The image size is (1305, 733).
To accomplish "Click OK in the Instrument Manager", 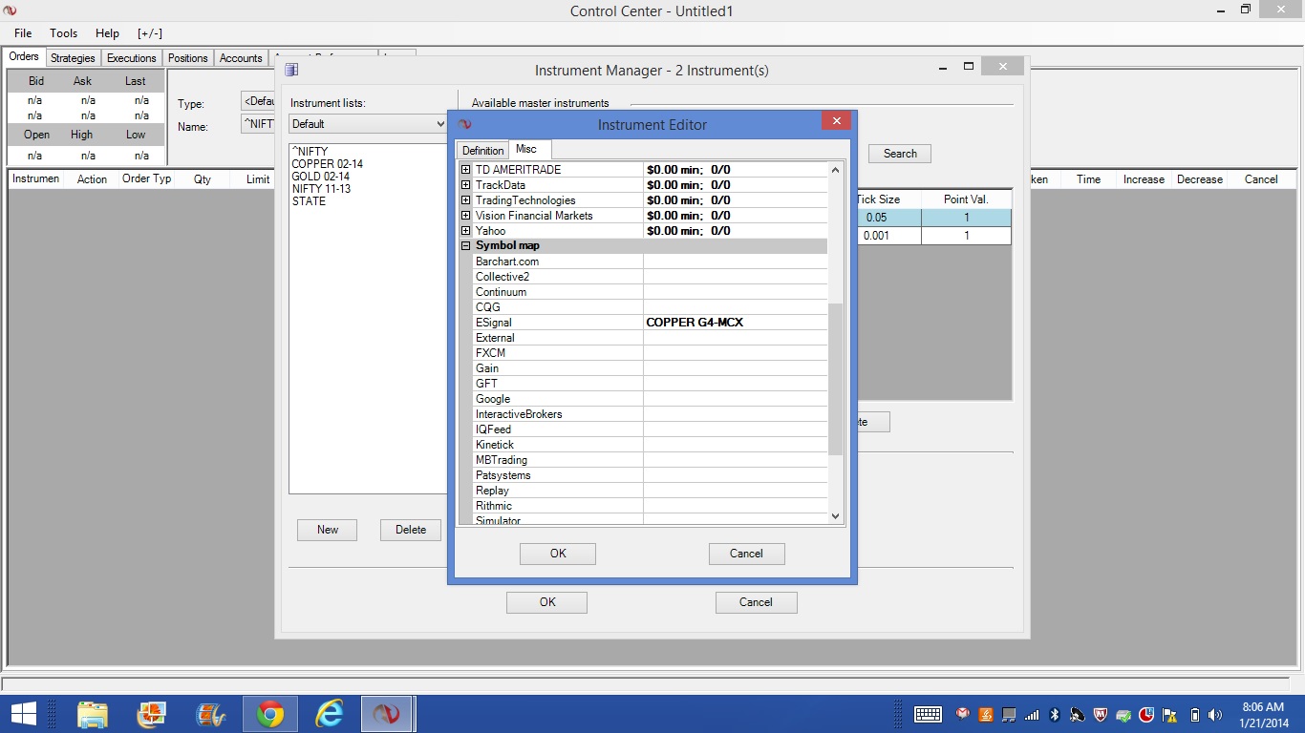I will pos(547,602).
